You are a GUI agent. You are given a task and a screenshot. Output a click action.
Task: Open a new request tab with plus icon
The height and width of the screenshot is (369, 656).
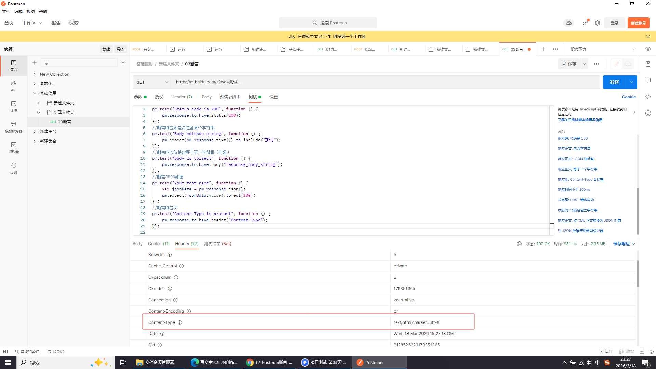coord(543,49)
